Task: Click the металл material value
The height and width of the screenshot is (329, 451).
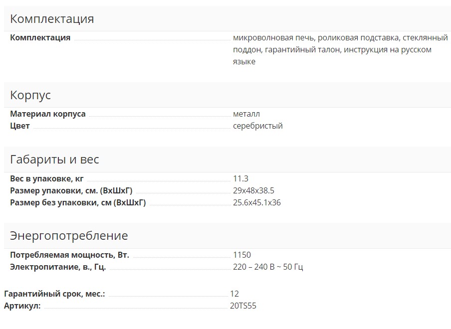Action: pos(246,114)
